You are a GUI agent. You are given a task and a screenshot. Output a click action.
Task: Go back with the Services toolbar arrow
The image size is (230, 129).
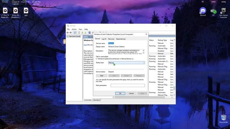68,33
